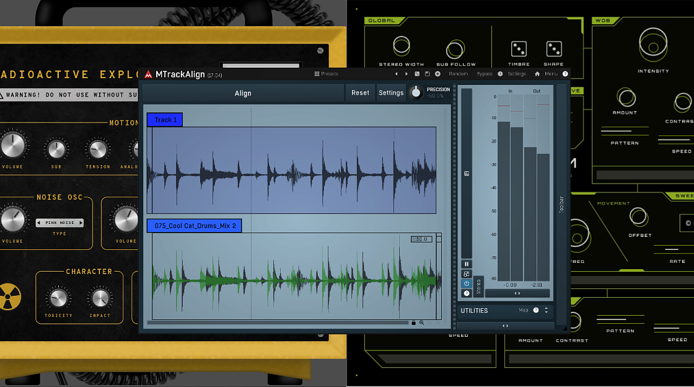Switch the Stereo channel mode
The image size is (694, 387).
pyautogui.click(x=478, y=287)
